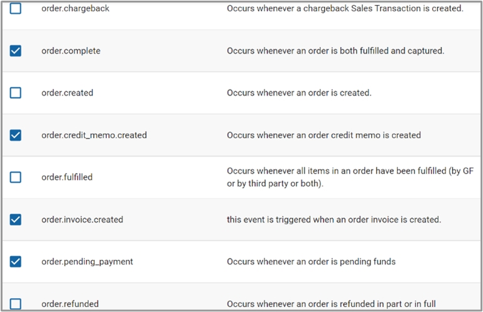Click the chargeback Sales Transaction description
The width and height of the screenshot is (483, 312).
click(x=345, y=9)
